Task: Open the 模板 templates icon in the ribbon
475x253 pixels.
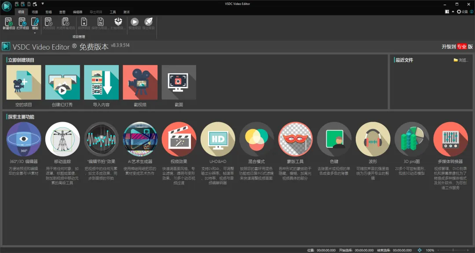Action: click(35, 22)
